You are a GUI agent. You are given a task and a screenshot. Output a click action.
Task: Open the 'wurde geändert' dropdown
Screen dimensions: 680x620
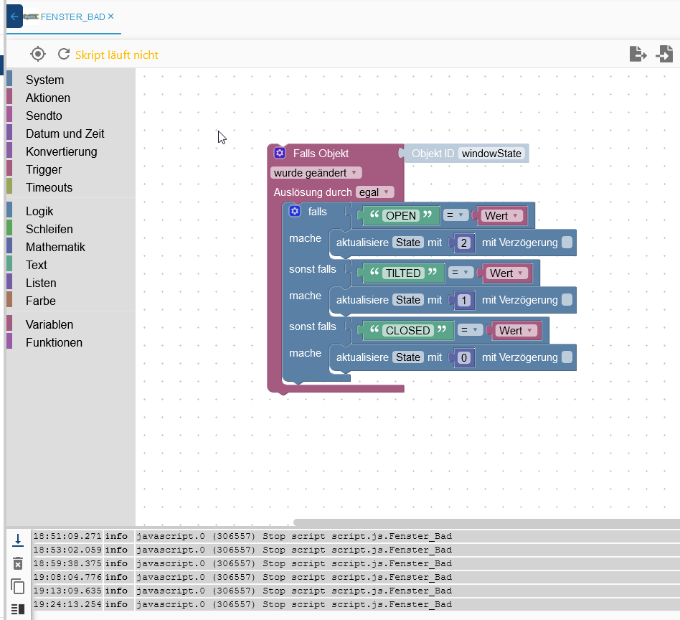(316, 173)
